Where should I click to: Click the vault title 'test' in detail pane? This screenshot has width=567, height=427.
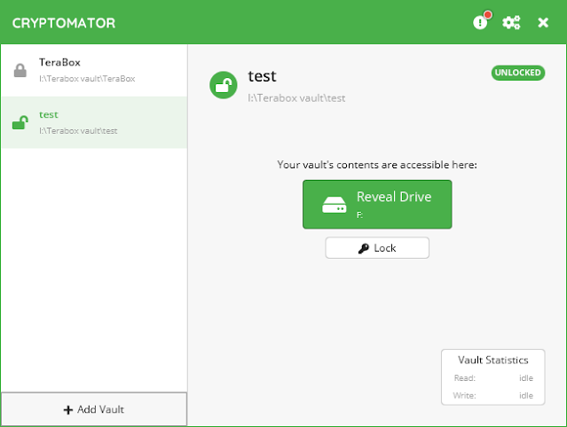(x=262, y=76)
